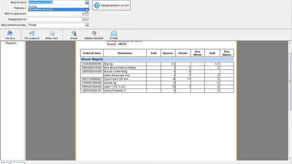Click the Denumirea column header

point(125,53)
